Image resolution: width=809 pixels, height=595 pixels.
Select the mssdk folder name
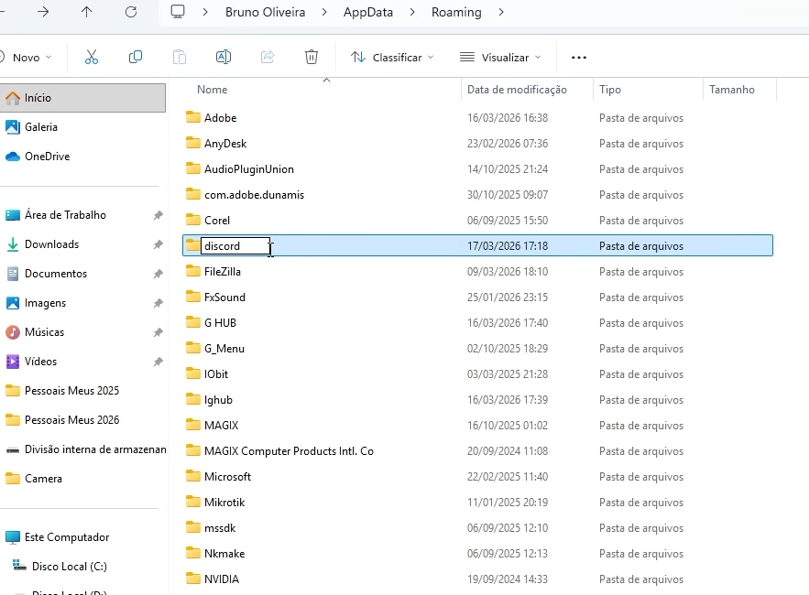220,528
